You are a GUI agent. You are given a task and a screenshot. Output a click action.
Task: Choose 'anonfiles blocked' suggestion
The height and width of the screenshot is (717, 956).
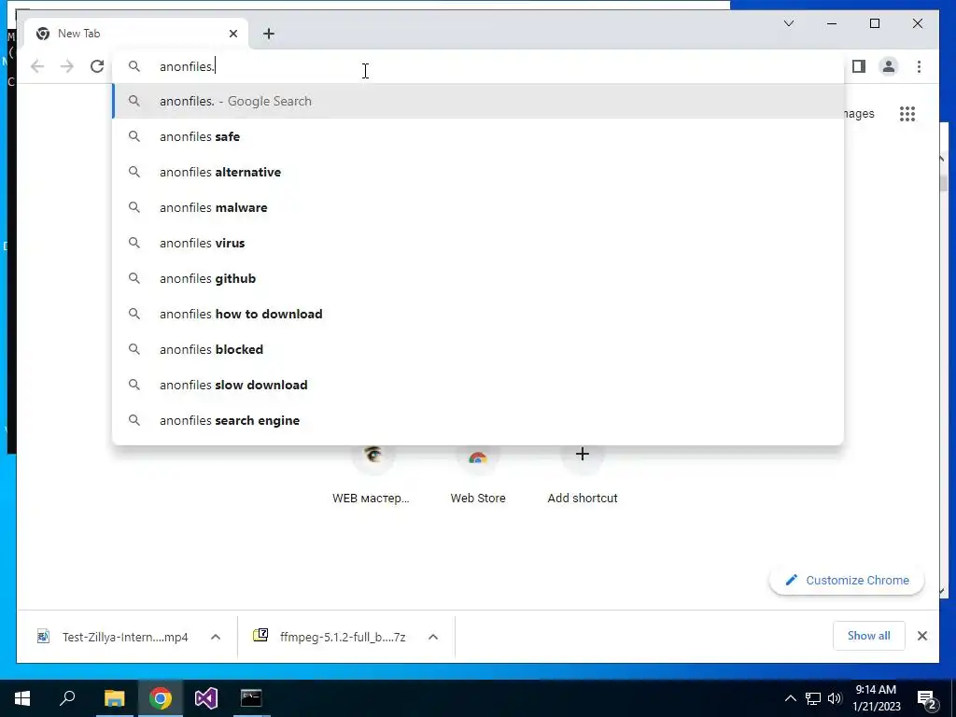click(x=478, y=349)
